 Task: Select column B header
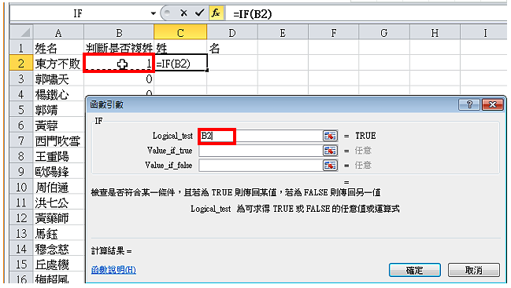[x=119, y=33]
